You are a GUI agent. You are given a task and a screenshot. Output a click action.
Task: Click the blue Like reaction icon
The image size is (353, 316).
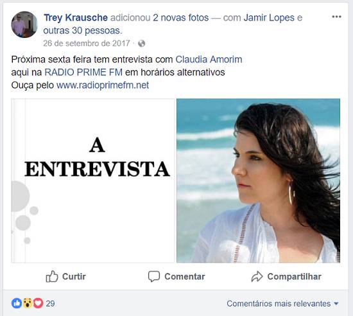(x=17, y=303)
